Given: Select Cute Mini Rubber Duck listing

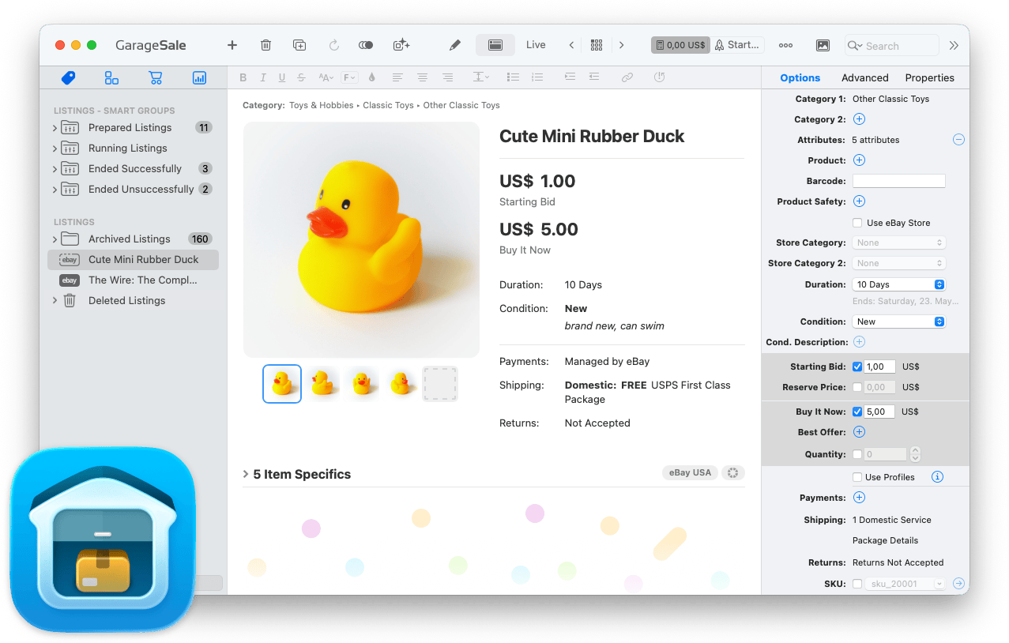Looking at the screenshot, I should click(x=133, y=259).
